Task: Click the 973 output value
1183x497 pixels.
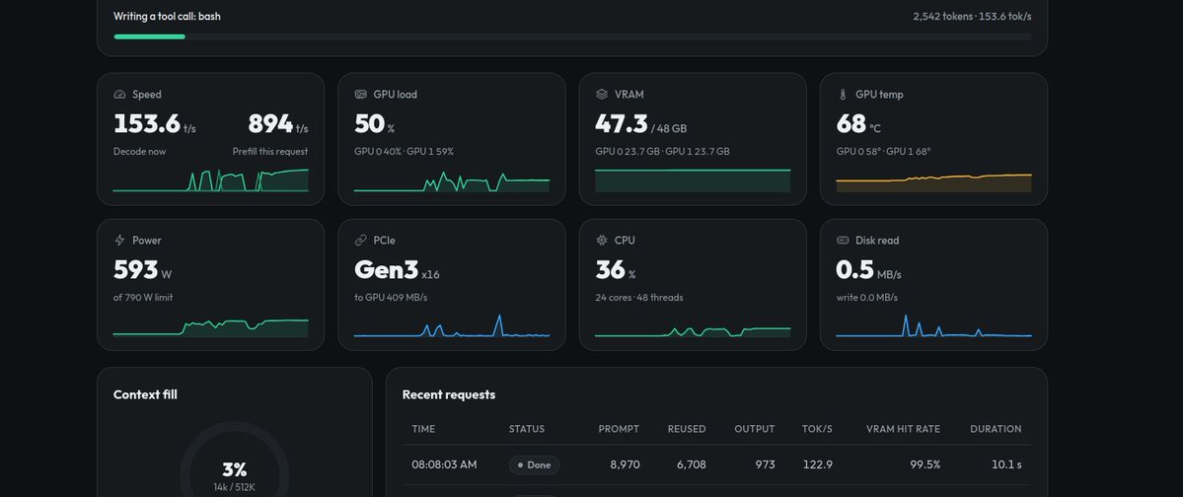Action: click(766, 464)
